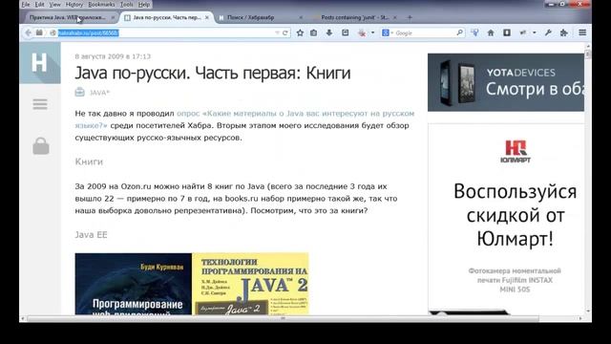Click the JAVA* hub link
The image size is (611, 344).
pyautogui.click(x=99, y=93)
